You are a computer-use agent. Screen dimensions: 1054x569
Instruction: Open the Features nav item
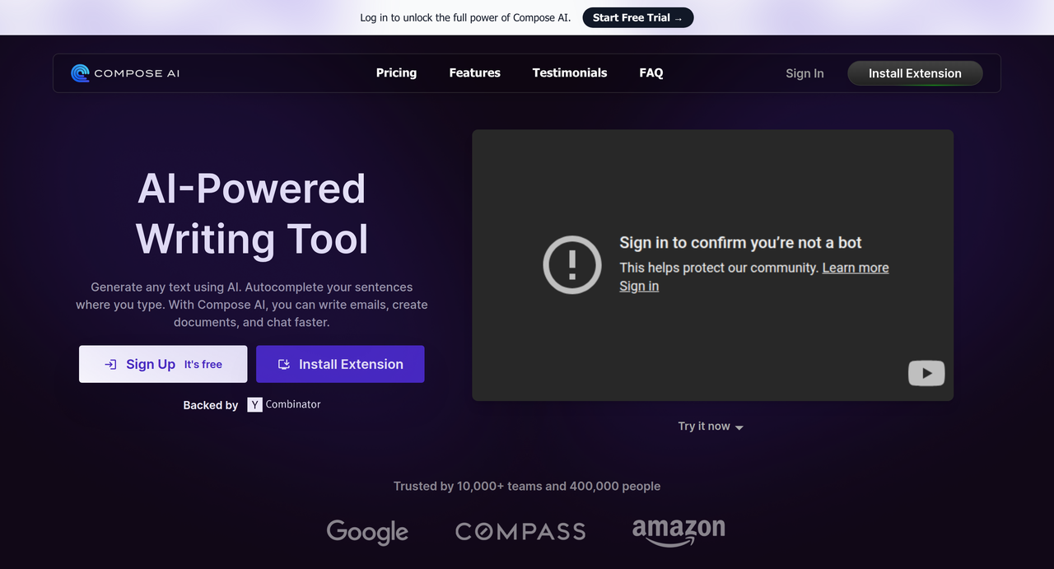474,72
